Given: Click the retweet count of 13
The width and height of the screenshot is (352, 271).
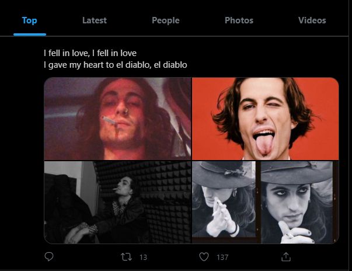Looking at the screenshot, I should coord(143,257).
